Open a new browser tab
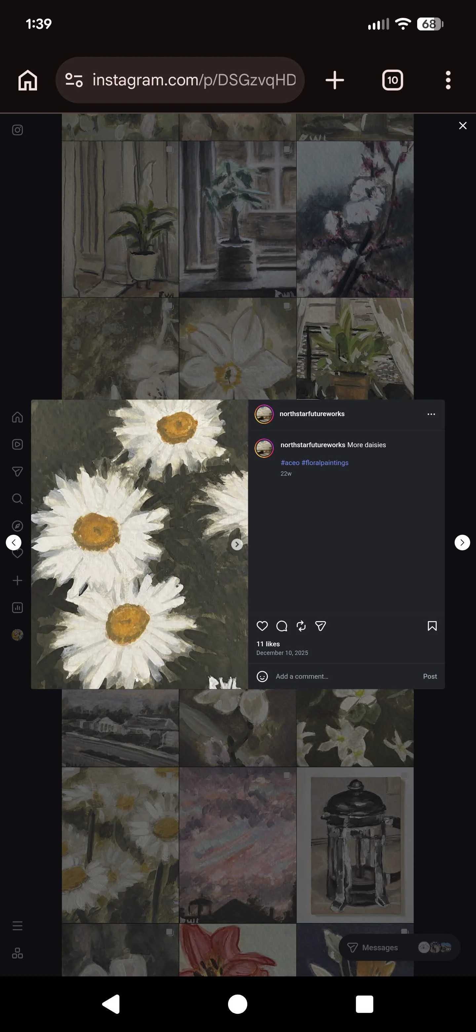The image size is (476, 1032). coord(335,80)
